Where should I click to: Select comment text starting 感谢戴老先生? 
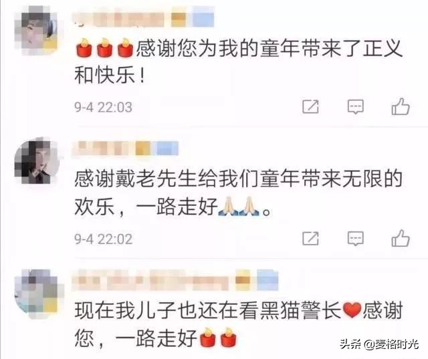pyautogui.click(x=238, y=193)
